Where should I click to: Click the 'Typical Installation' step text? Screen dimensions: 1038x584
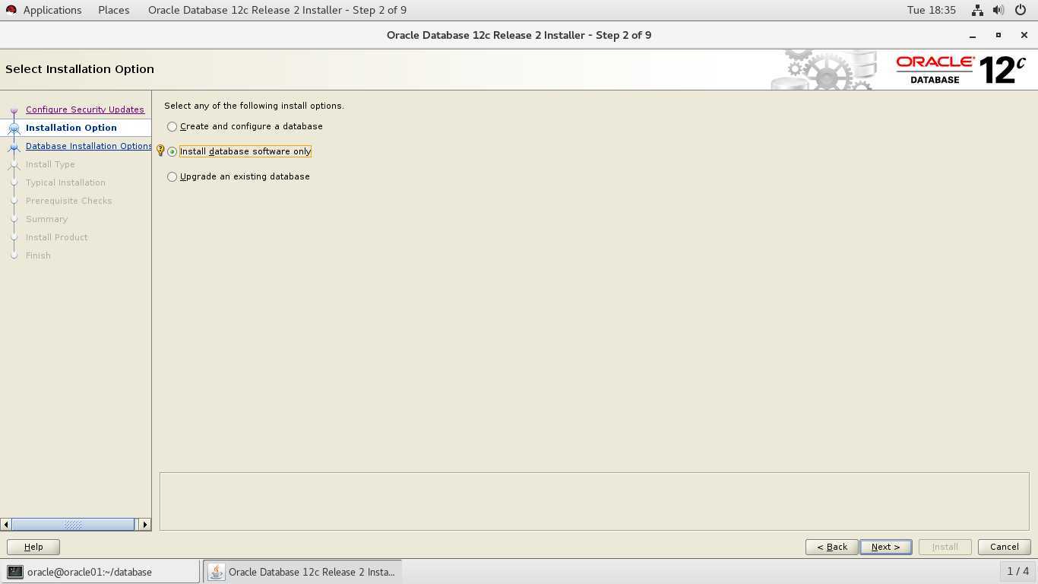[x=65, y=182]
